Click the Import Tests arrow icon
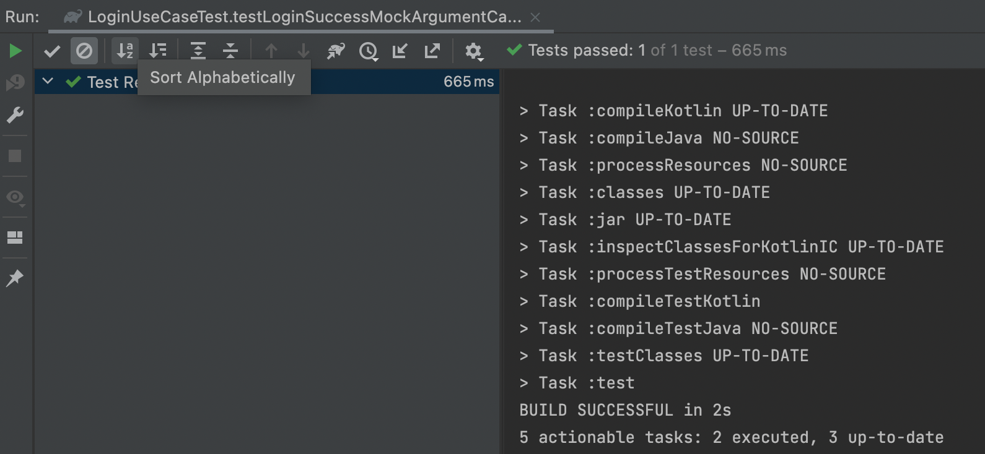This screenshot has height=454, width=985. pos(400,51)
